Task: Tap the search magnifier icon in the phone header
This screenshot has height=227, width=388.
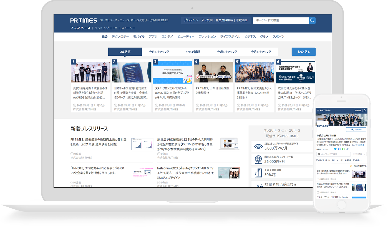Action: [365, 110]
